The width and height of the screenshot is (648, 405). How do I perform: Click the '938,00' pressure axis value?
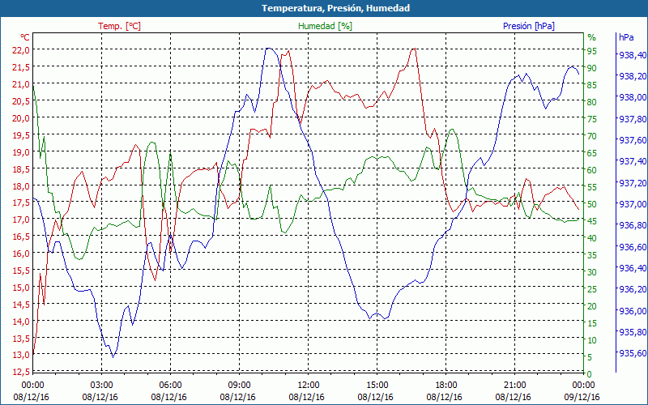(633, 97)
